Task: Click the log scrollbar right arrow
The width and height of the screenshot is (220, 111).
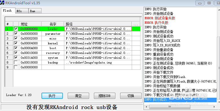Action: [214, 107]
